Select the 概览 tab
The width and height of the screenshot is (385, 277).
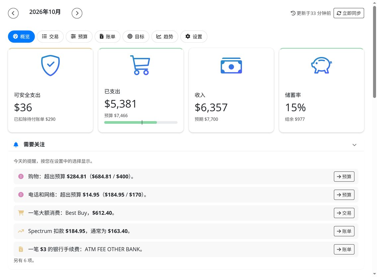[21, 36]
